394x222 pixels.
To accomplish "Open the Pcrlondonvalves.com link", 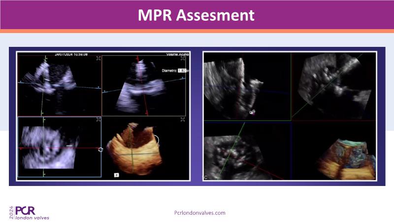I will click(x=200, y=213).
